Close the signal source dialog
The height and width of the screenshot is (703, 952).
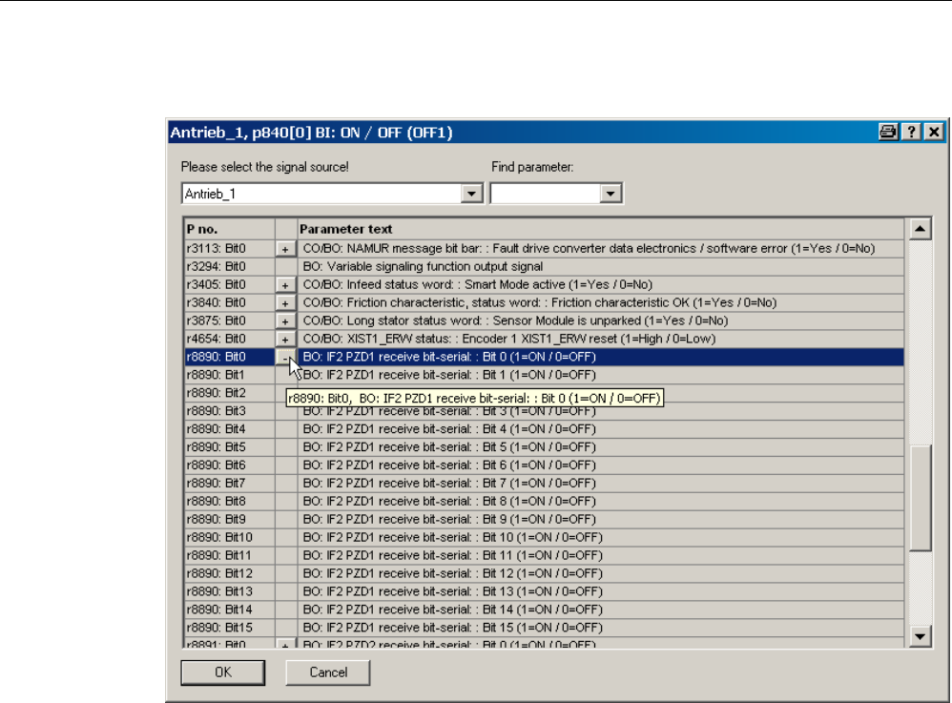click(x=934, y=132)
